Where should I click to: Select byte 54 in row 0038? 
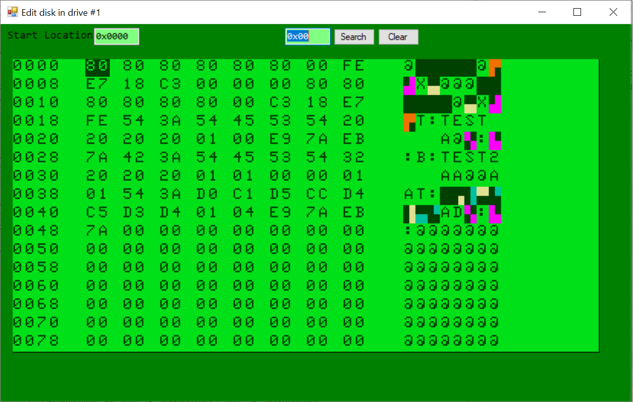point(134,194)
